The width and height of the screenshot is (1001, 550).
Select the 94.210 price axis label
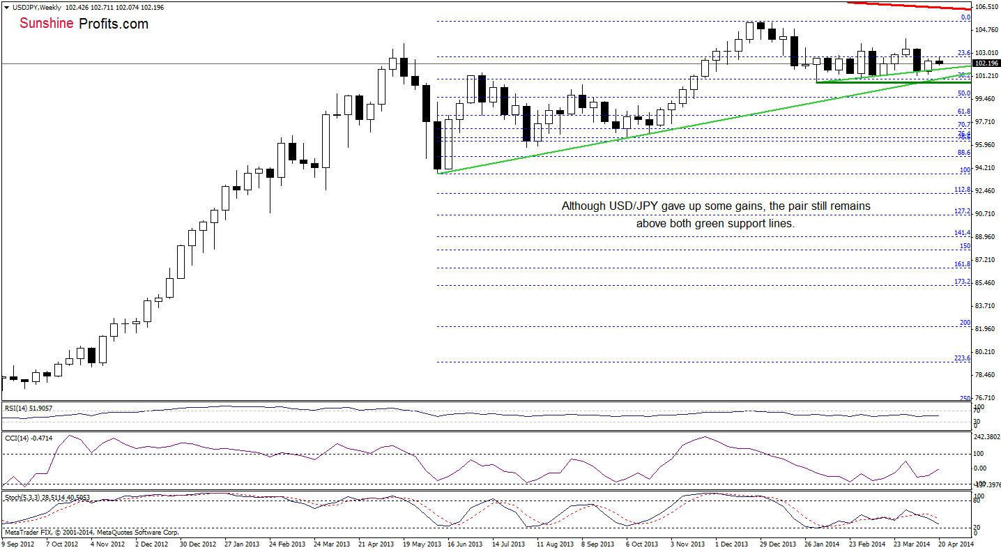pyautogui.click(x=986, y=168)
